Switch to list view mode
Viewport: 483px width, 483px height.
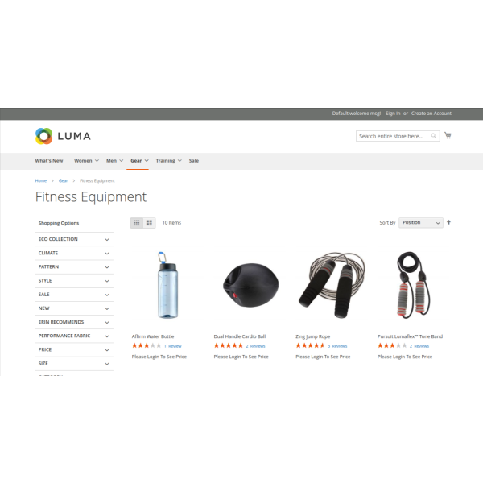coord(150,223)
